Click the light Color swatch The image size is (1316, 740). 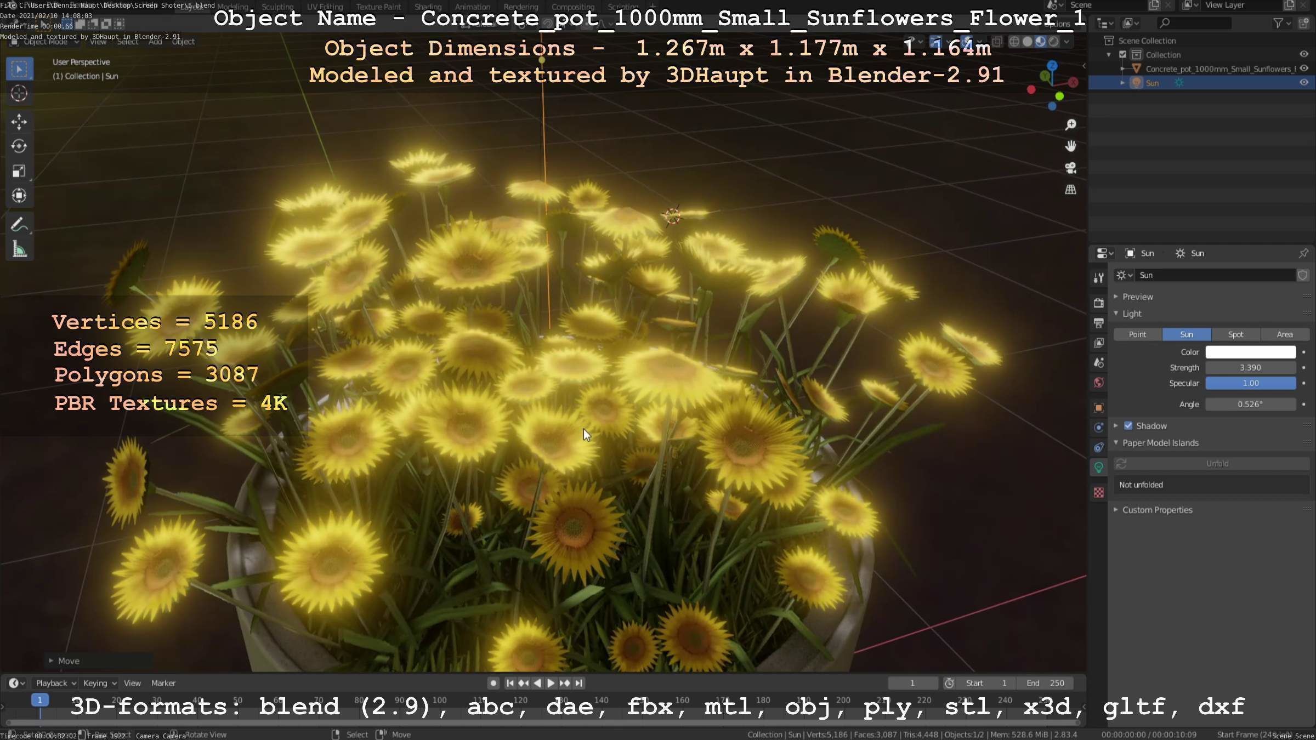pyautogui.click(x=1250, y=352)
